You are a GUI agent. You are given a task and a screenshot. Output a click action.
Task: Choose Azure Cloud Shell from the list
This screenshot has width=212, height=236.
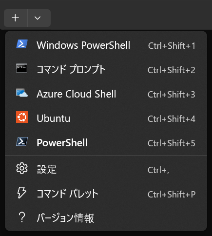106,94
